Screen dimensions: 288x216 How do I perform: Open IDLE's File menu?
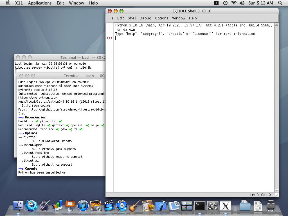(110, 18)
